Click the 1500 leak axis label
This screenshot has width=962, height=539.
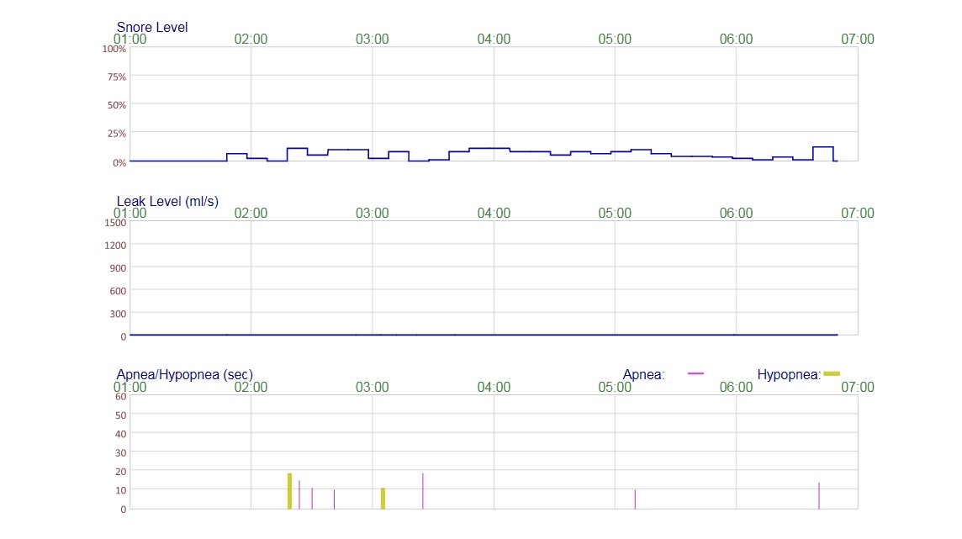115,223
